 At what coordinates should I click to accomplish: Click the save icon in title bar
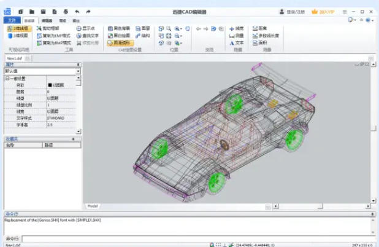[43, 11]
